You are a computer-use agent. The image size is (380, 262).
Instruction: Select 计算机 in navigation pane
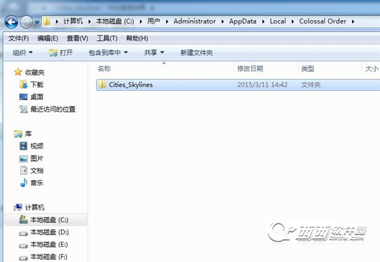(35, 208)
